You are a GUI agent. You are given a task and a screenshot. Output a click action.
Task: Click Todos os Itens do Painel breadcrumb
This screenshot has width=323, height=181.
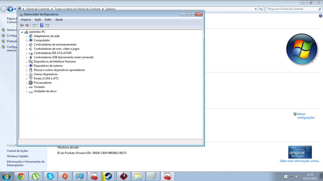tap(78, 9)
